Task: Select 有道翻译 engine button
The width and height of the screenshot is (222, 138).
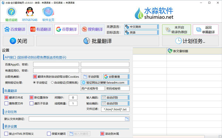Action: (41, 29)
